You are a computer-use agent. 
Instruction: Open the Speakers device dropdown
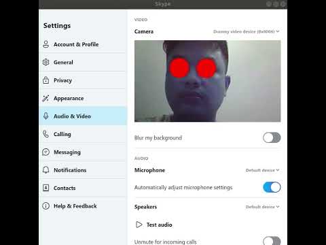[x=263, y=207]
